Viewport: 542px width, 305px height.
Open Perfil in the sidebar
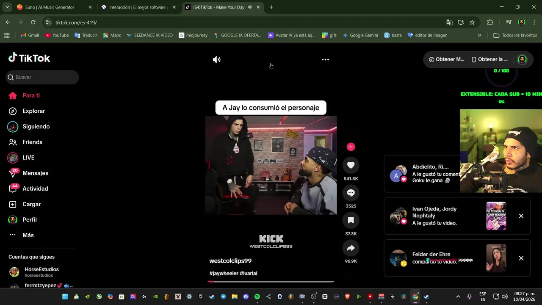pyautogui.click(x=30, y=219)
